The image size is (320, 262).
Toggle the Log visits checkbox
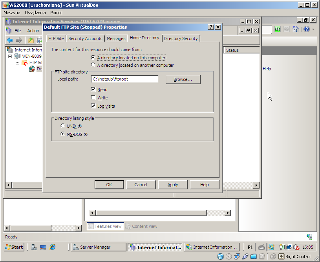point(93,106)
